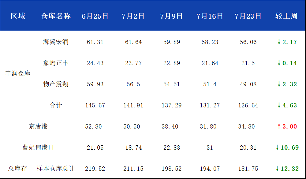Click the green 2.17 decrease cell

click(287, 42)
